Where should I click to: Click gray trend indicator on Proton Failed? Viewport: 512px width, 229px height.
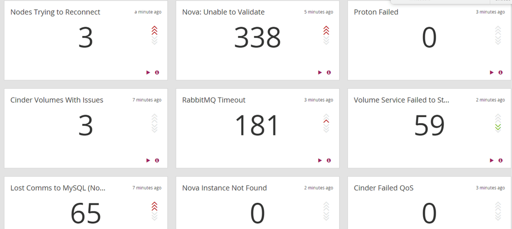pyautogui.click(x=498, y=35)
